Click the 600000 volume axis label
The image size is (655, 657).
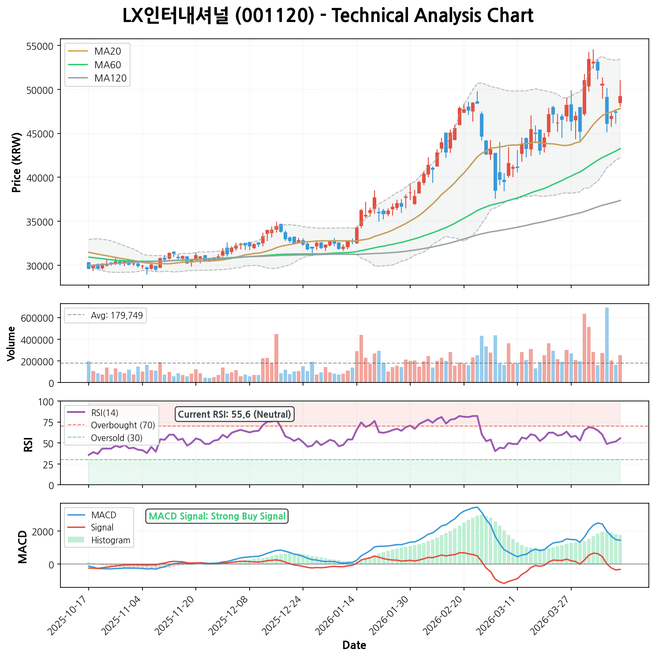pos(37,318)
